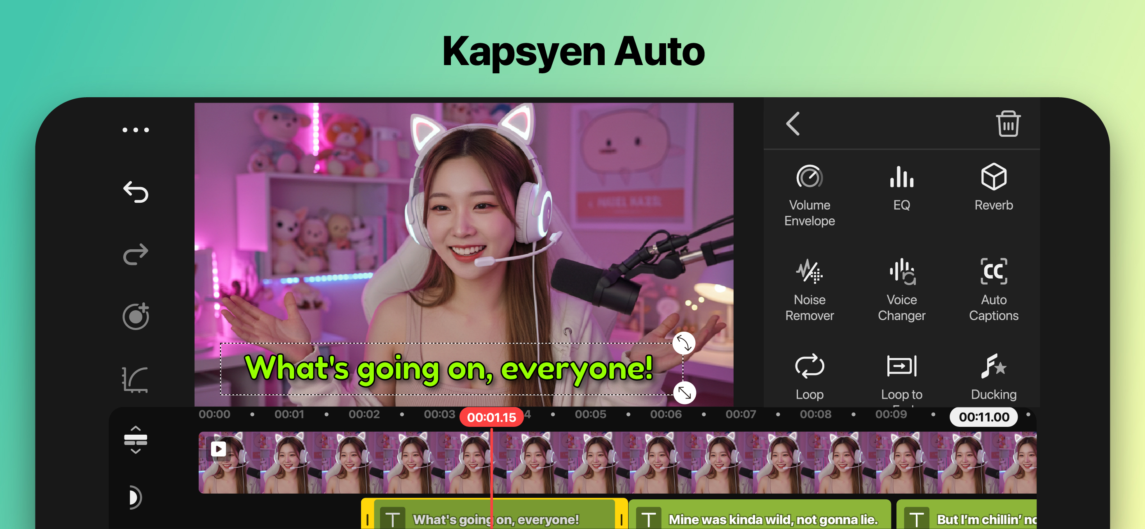Go back using the left chevron
This screenshot has width=1145, height=529.
[793, 124]
